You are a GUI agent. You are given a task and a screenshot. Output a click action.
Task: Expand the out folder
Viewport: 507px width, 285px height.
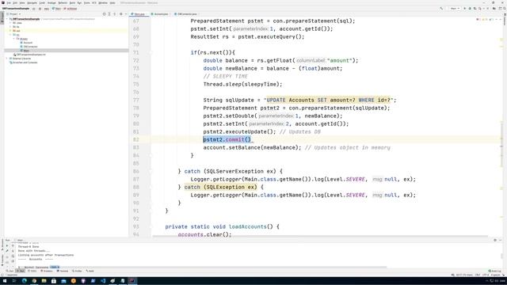pyautogui.click(x=10, y=31)
